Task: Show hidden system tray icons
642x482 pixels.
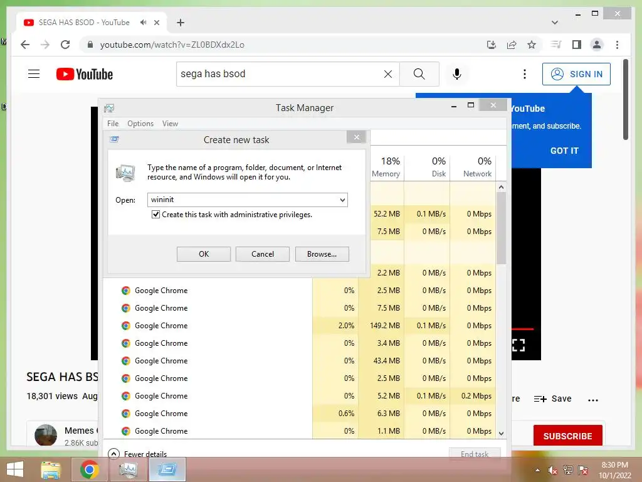Action: pos(537,470)
